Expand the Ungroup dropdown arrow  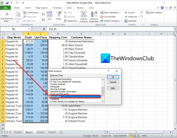coord(138,17)
